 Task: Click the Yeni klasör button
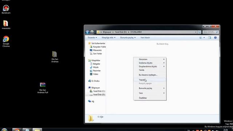(145, 37)
